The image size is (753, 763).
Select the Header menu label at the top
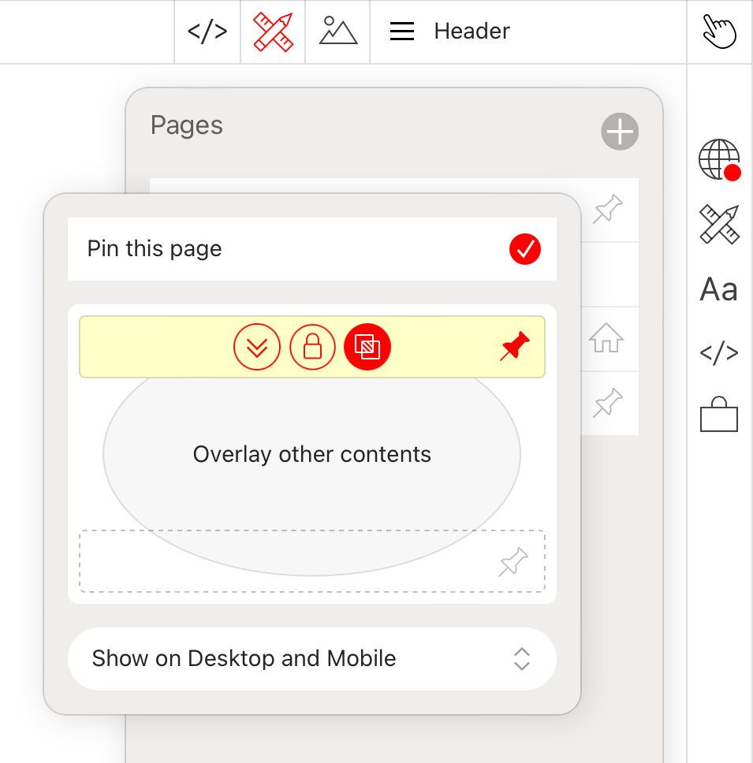tap(471, 31)
